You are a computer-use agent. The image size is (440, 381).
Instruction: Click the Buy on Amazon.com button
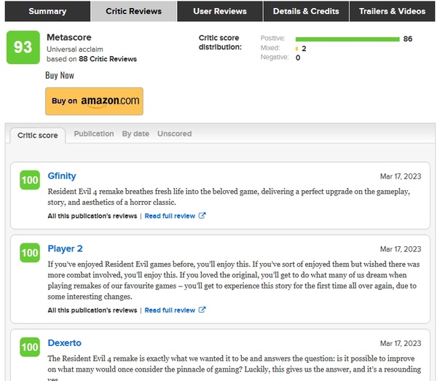tap(94, 101)
